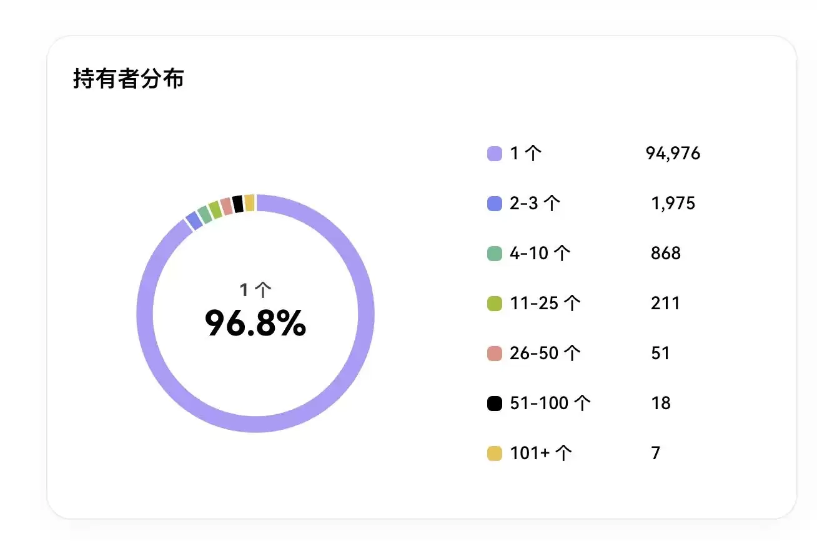This screenshot has height=556, width=817.
Task: Click the green "4-10 个" legend swatch
Action: [494, 254]
